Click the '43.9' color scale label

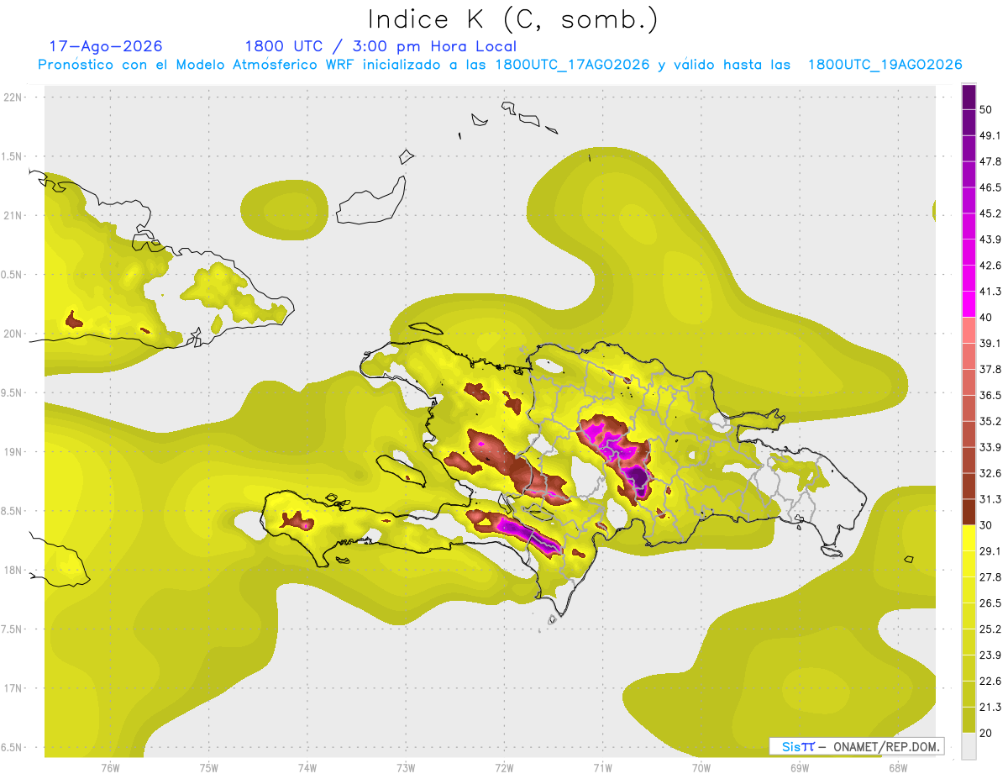point(990,239)
